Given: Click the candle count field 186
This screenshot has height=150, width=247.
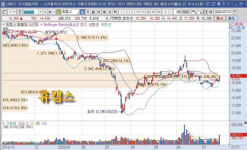Looking at the screenshot, I should pyautogui.click(x=177, y=12).
